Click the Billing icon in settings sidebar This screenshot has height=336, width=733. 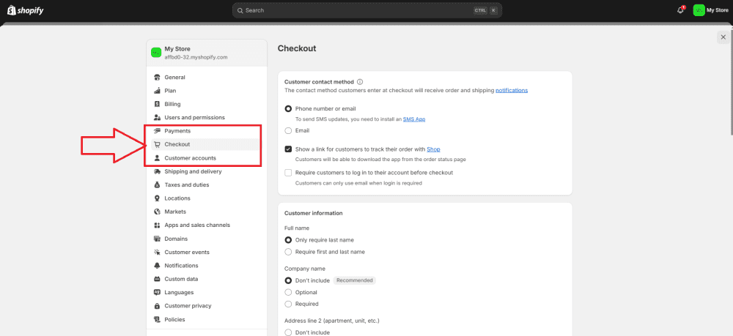pyautogui.click(x=157, y=104)
